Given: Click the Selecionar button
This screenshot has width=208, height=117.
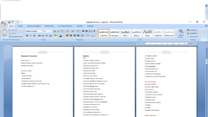Looking at the screenshot, I should (193, 37).
